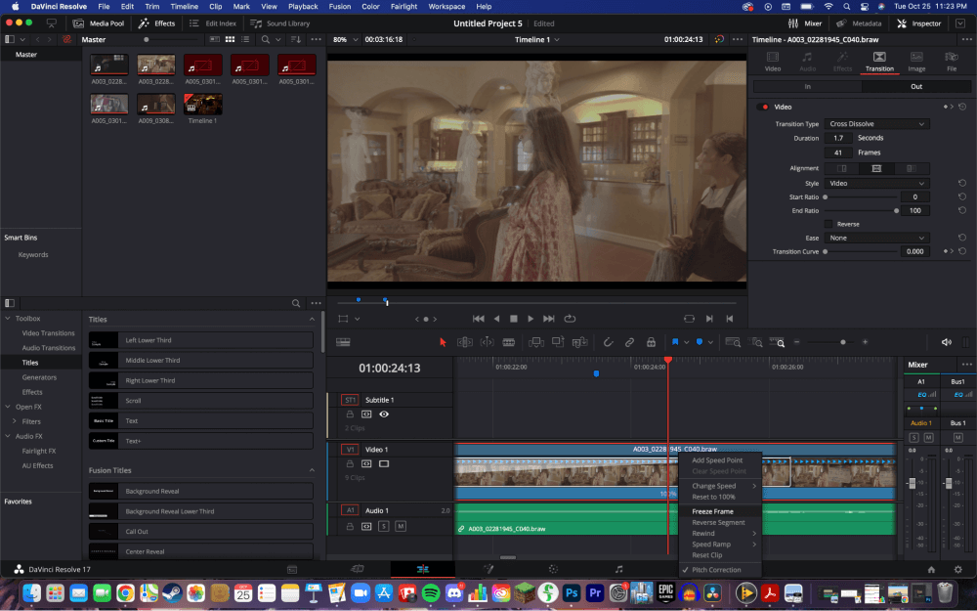Toggle loop playback
The height and width of the screenshot is (611, 977).
coord(570,319)
